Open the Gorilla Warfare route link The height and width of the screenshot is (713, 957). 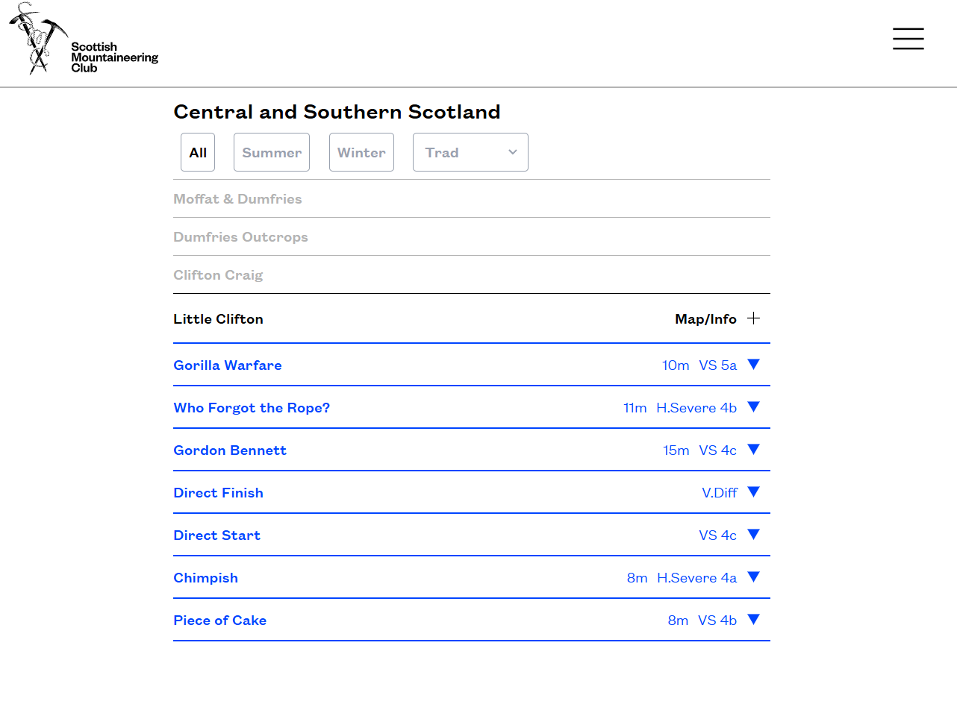pyautogui.click(x=228, y=365)
